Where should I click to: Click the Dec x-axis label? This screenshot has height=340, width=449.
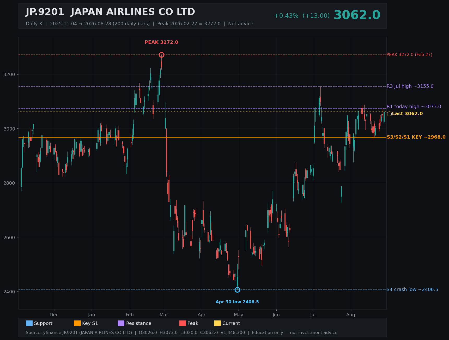[54, 315]
